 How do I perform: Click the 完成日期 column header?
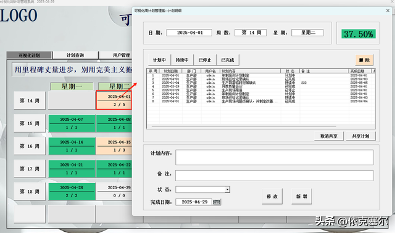(x=360, y=71)
